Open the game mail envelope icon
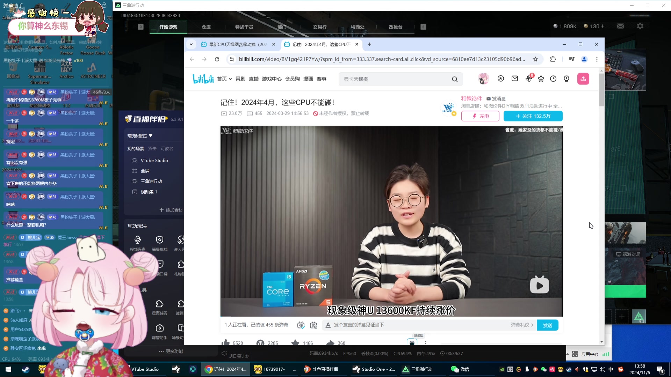The width and height of the screenshot is (671, 377). [620, 26]
